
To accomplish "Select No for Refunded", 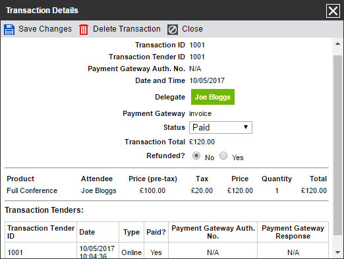I will tap(196, 156).
